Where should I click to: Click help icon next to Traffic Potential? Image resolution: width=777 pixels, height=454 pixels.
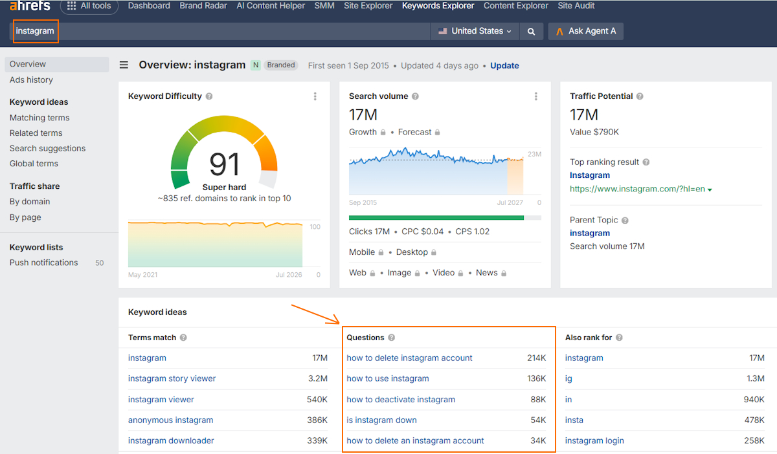coord(640,96)
